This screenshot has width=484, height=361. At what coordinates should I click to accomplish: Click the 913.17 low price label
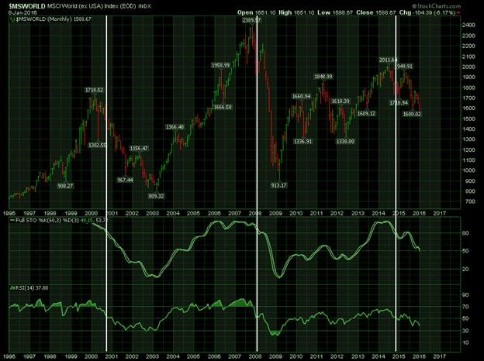point(278,185)
